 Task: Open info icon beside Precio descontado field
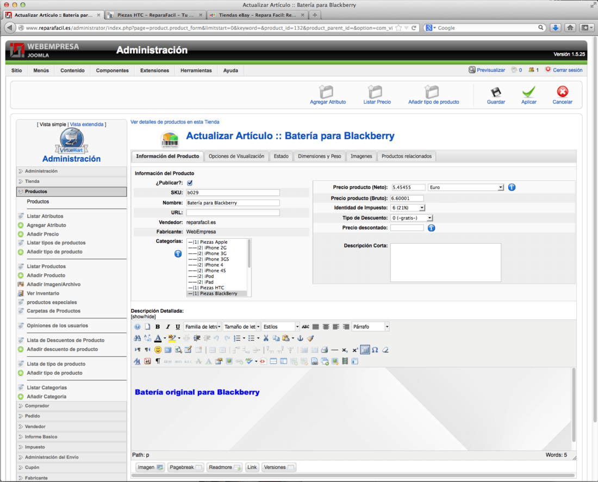(431, 228)
